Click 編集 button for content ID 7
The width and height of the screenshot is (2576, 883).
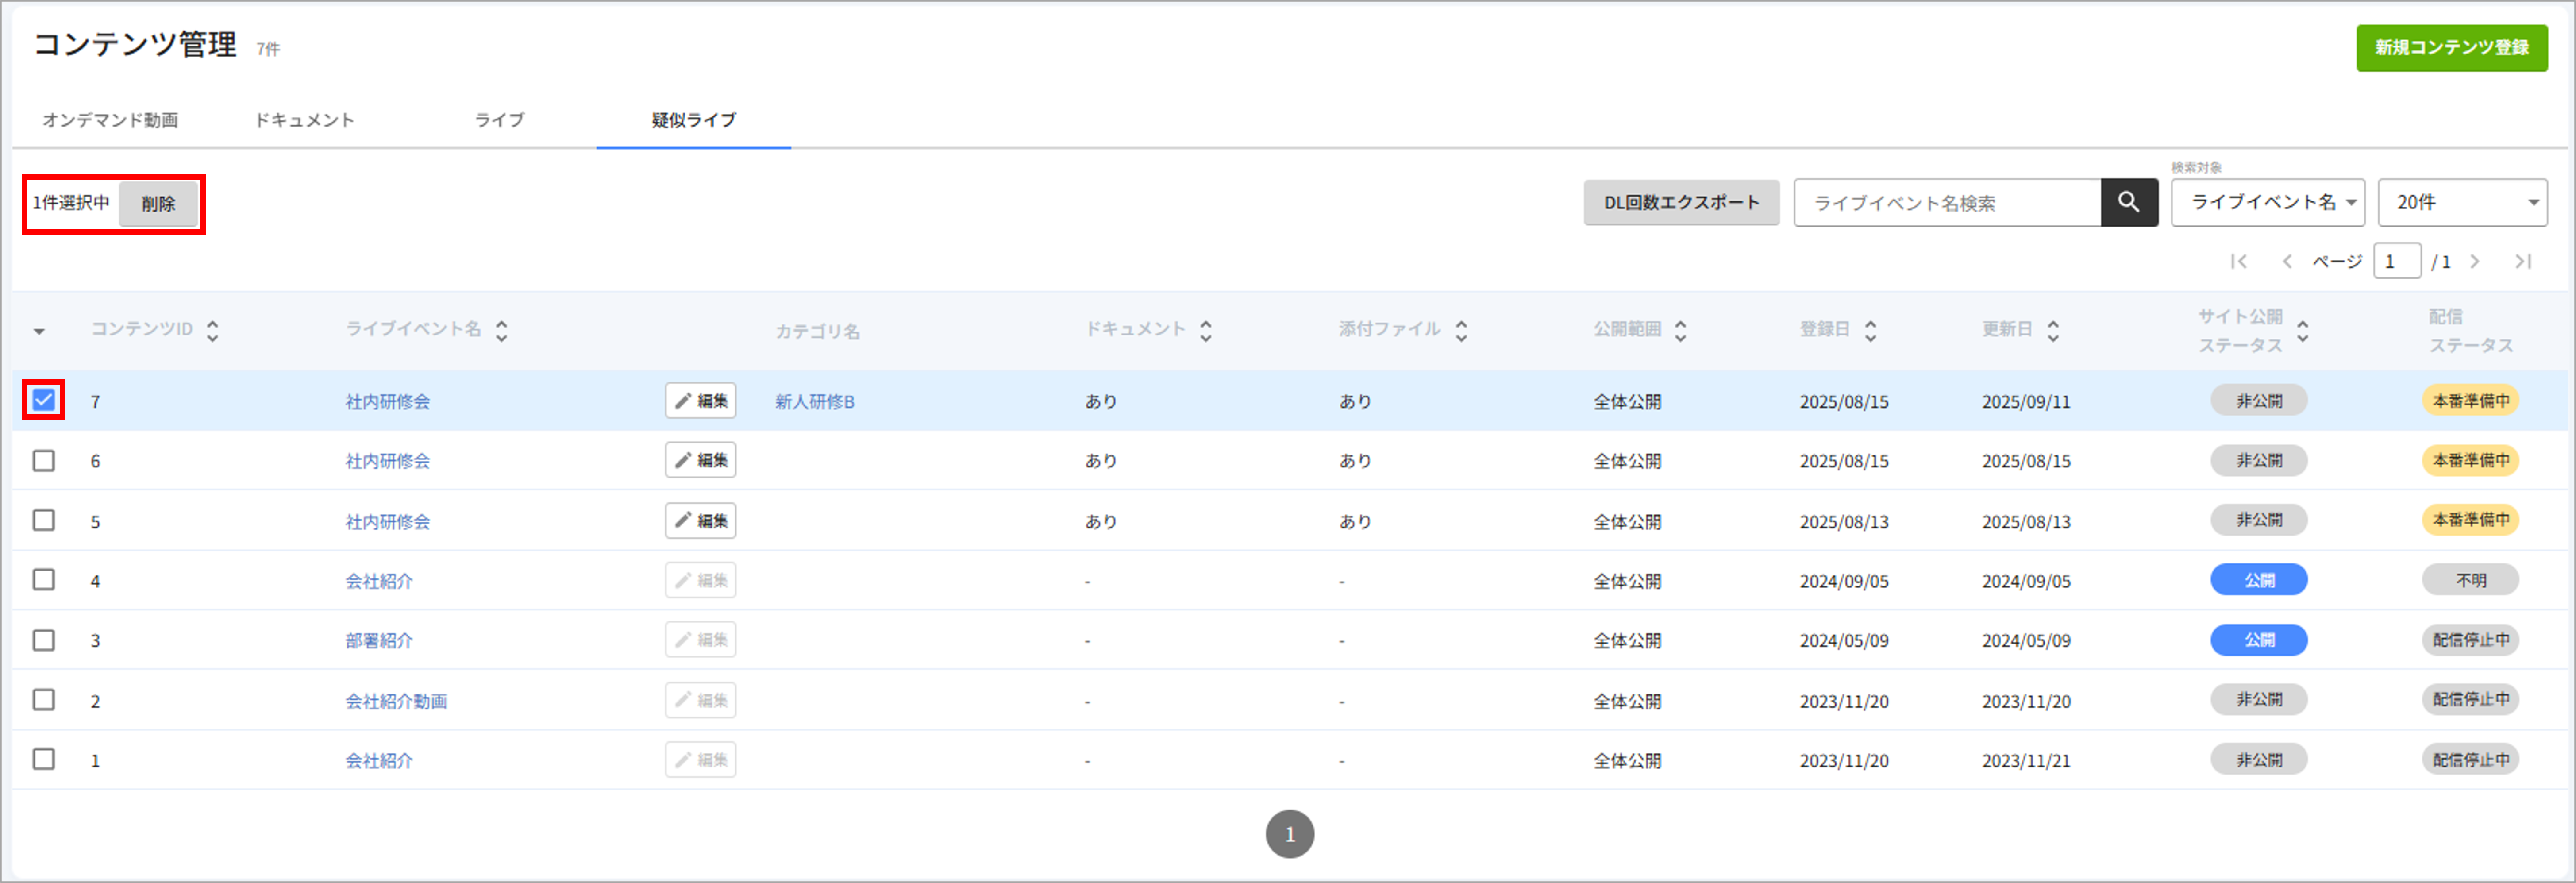click(700, 401)
